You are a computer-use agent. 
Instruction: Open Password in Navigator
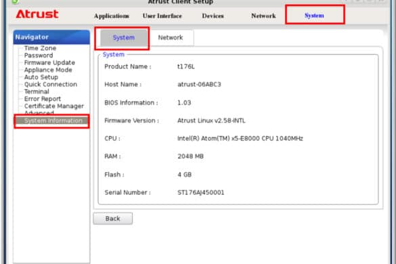[39, 56]
